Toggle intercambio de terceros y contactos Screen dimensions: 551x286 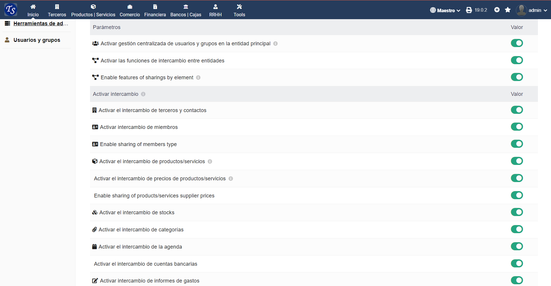tap(517, 110)
